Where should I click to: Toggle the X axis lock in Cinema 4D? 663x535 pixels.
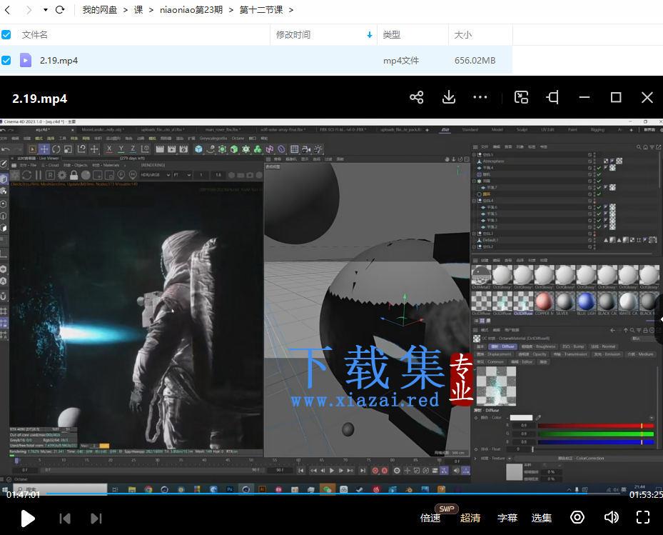coord(109,149)
